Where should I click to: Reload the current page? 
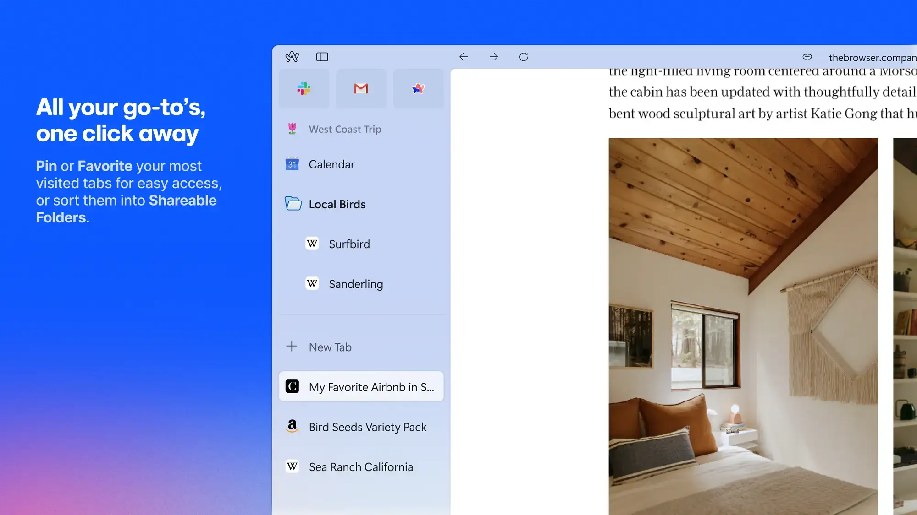[523, 57]
